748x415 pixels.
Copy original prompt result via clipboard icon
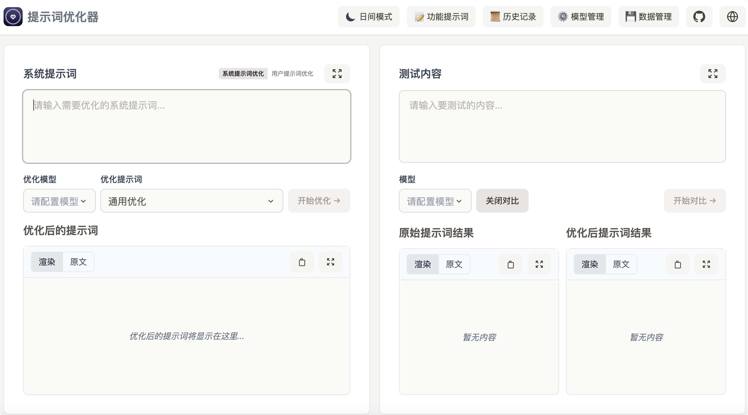[510, 264]
